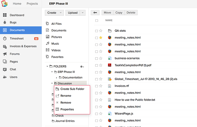The height and width of the screenshot is (127, 197).
Task: Click the back arrow button
Action: [x=95, y=13]
